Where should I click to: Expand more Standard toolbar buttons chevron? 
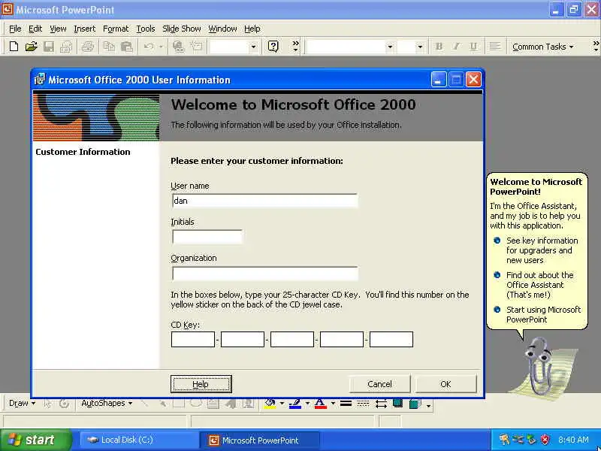click(295, 47)
